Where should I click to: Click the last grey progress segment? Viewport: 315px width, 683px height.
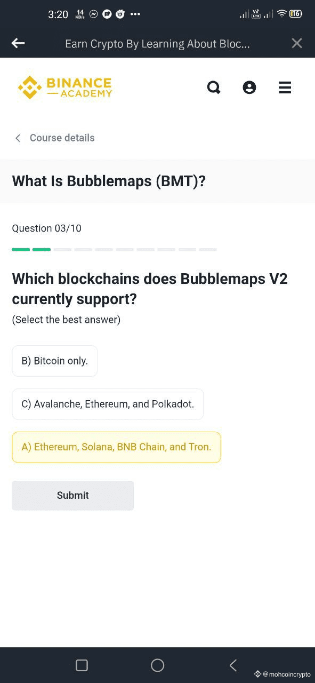click(x=208, y=249)
